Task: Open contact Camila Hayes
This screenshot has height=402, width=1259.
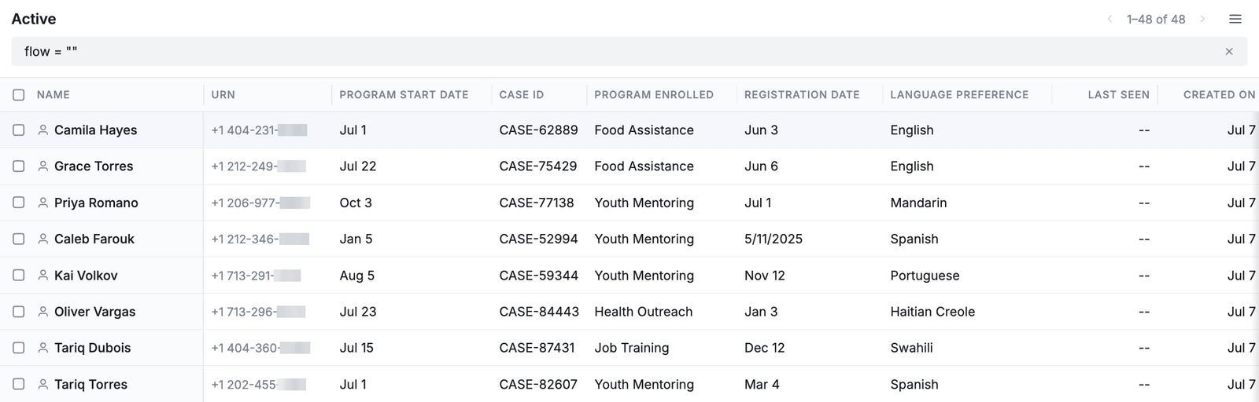Action: tap(95, 130)
